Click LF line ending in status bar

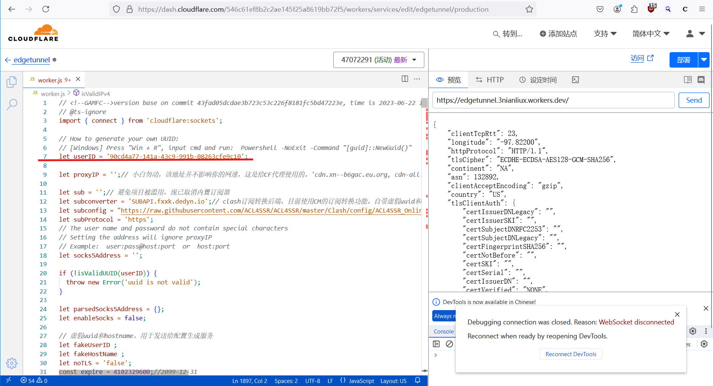330,381
